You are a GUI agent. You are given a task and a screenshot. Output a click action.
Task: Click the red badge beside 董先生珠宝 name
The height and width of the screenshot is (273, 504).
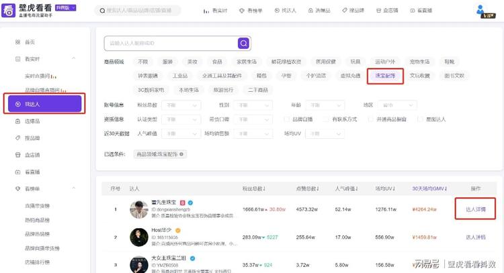click(183, 203)
